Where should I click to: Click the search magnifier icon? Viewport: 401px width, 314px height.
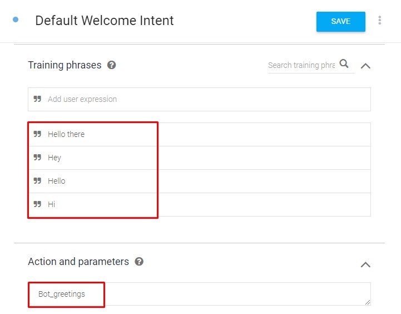344,64
